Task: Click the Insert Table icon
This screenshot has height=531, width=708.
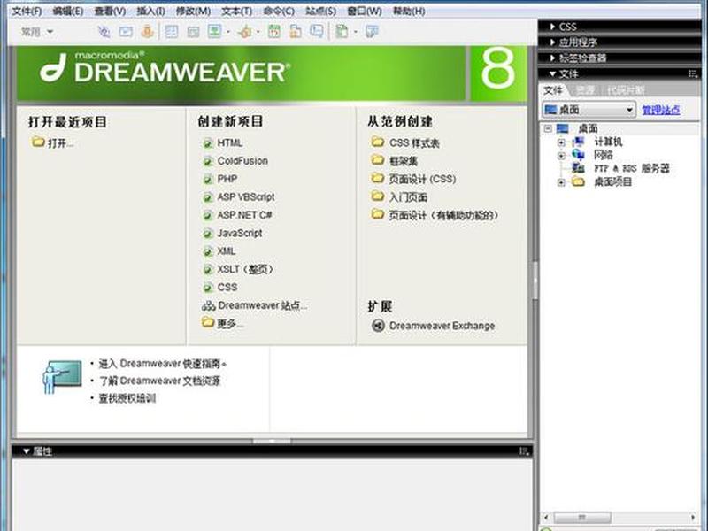Action: coord(171,32)
